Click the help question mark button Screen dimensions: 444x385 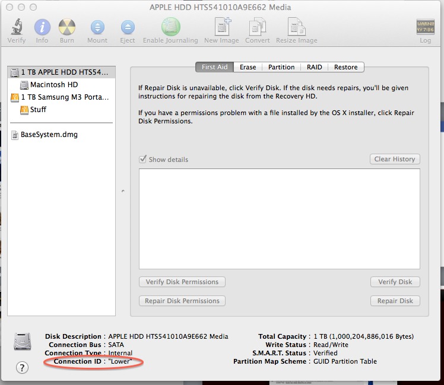[22, 368]
